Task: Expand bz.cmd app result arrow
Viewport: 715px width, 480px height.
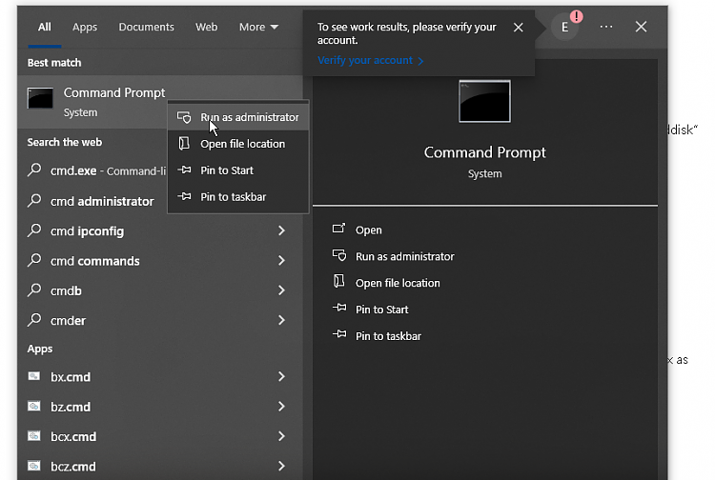Action: tap(282, 407)
